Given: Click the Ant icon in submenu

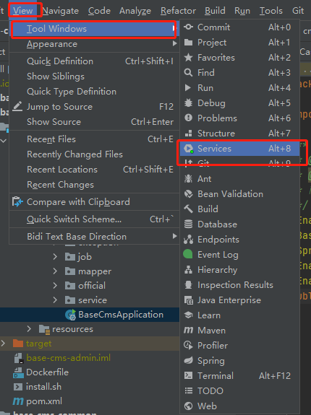Looking at the screenshot, I should tap(188, 179).
